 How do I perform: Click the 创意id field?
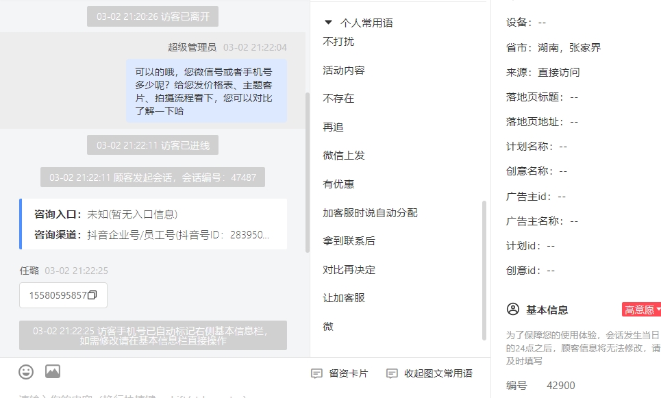click(x=530, y=271)
